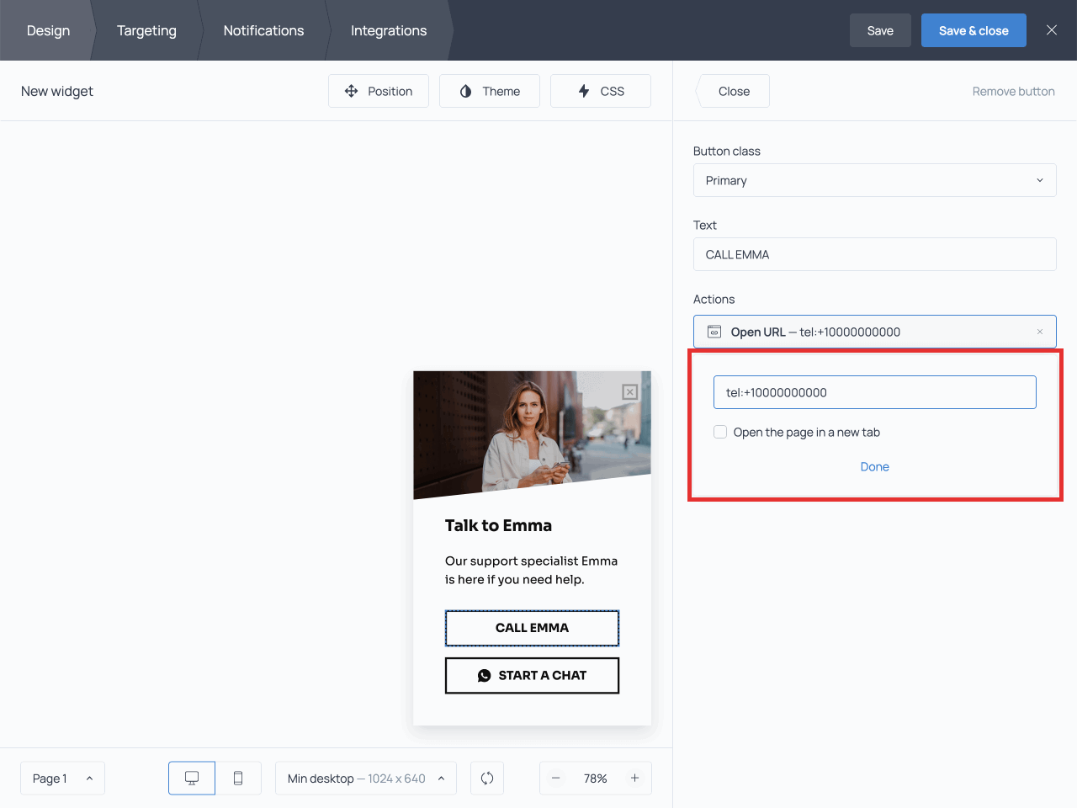Image resolution: width=1077 pixels, height=808 pixels.
Task: Click the X icon on the widget photo
Action: (629, 391)
